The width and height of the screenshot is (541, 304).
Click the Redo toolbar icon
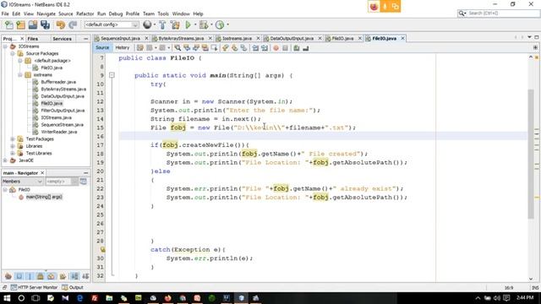coord(73,24)
